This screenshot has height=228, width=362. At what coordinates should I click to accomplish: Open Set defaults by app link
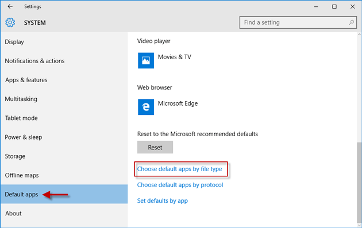click(x=162, y=201)
